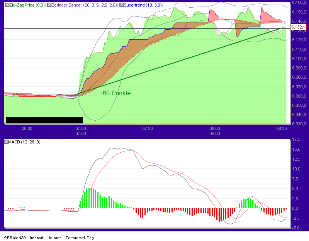Select the MACD (12, 26, 9) panel label
Viewport: 309px width, 241px height.
[24, 142]
